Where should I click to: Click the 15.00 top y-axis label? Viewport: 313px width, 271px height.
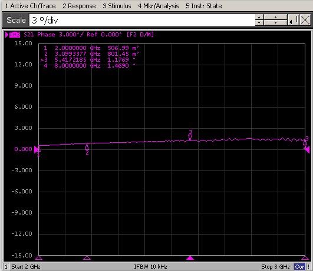(x=23, y=44)
